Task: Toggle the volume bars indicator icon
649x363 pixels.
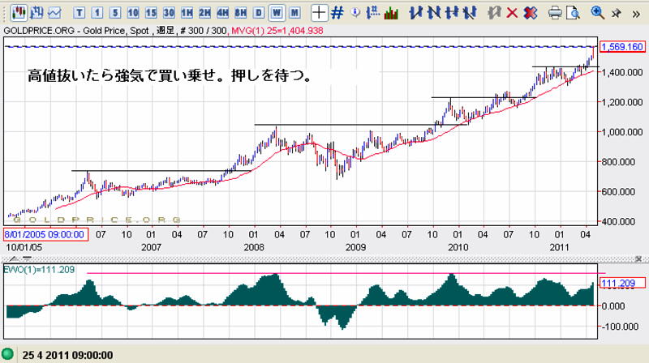Action: pyautogui.click(x=391, y=13)
